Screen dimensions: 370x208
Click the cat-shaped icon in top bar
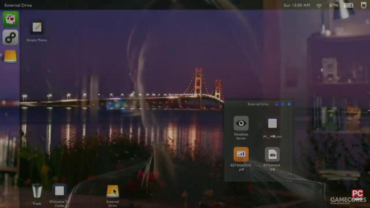[364, 5]
